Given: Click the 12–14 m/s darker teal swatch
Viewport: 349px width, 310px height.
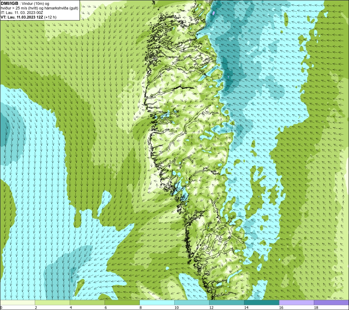Looking at the screenshot, I should tap(227, 302).
